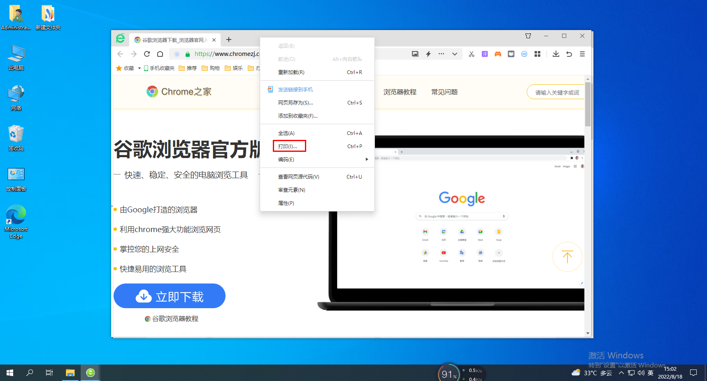Screen dimensions: 707x381
Task: Click the back-to-top arrow circle button
Action: pos(567,257)
